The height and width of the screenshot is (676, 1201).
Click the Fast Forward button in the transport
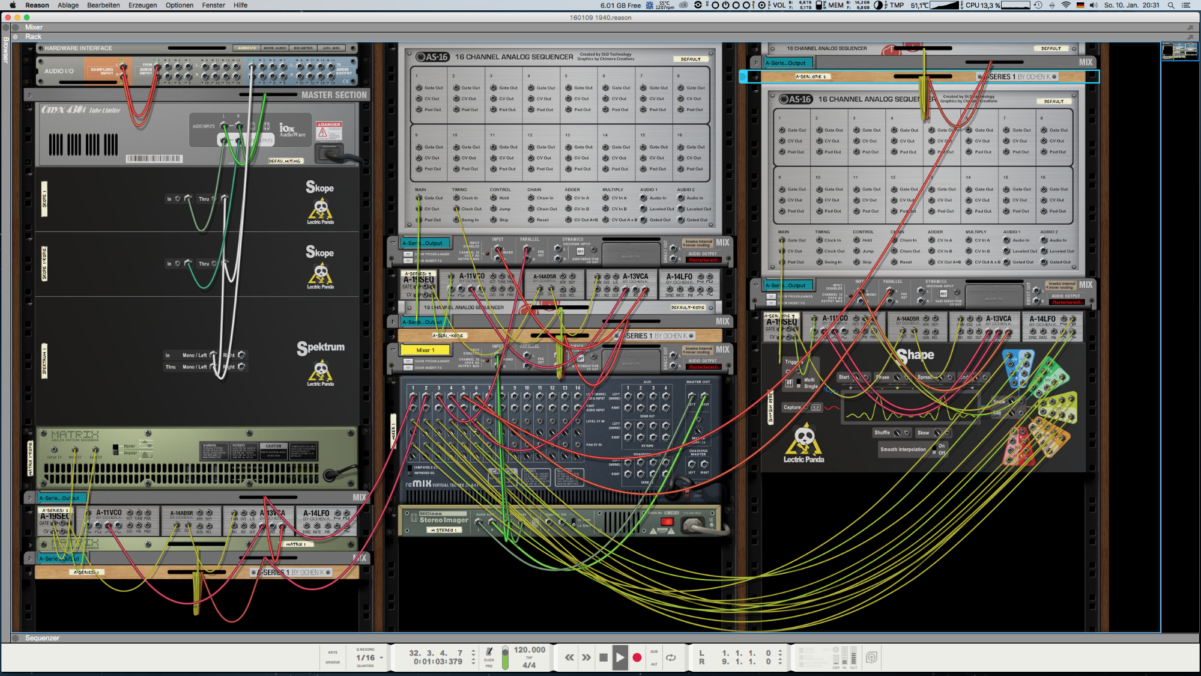tap(586, 657)
